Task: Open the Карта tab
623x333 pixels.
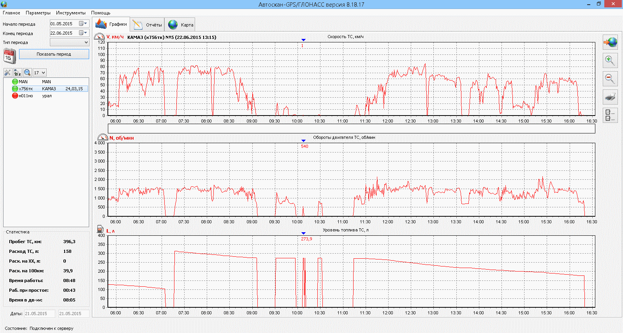Action: pyautogui.click(x=181, y=25)
